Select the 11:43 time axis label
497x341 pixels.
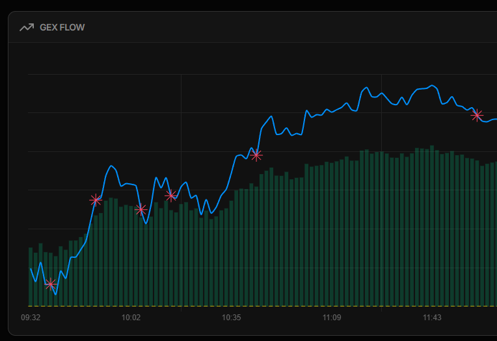pyautogui.click(x=432, y=318)
